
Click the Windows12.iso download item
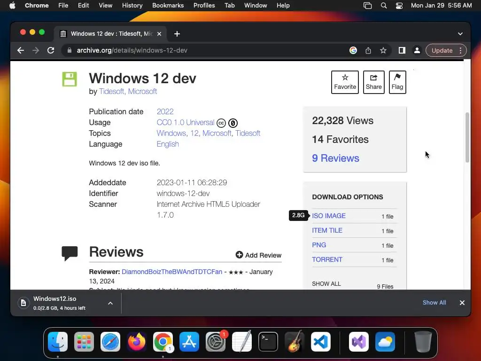click(60, 303)
